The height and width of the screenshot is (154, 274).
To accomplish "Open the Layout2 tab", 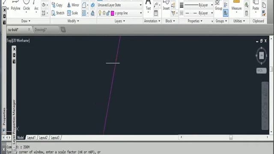I will pyautogui.click(x=43, y=138).
